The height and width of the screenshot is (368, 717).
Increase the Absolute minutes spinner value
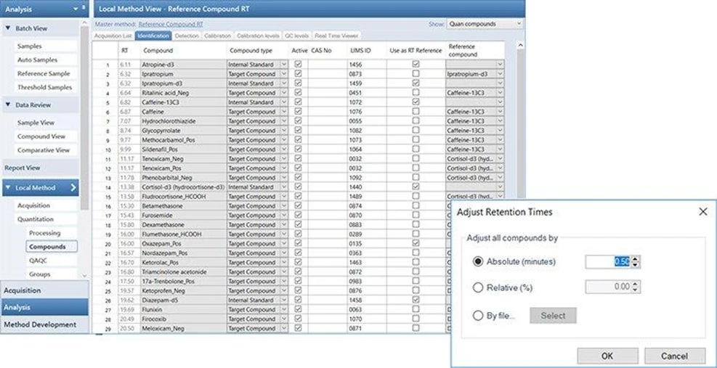(636, 258)
